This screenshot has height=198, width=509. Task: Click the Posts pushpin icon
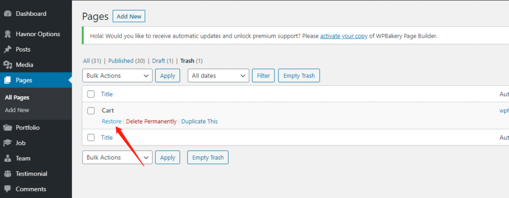pos(8,50)
